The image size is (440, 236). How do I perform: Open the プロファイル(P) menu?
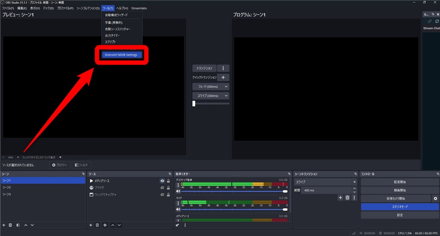65,8
